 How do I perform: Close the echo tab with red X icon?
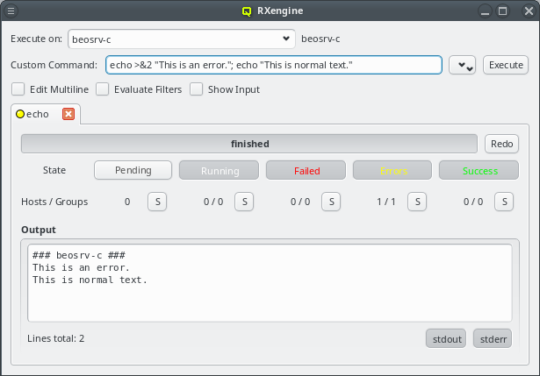[68, 114]
